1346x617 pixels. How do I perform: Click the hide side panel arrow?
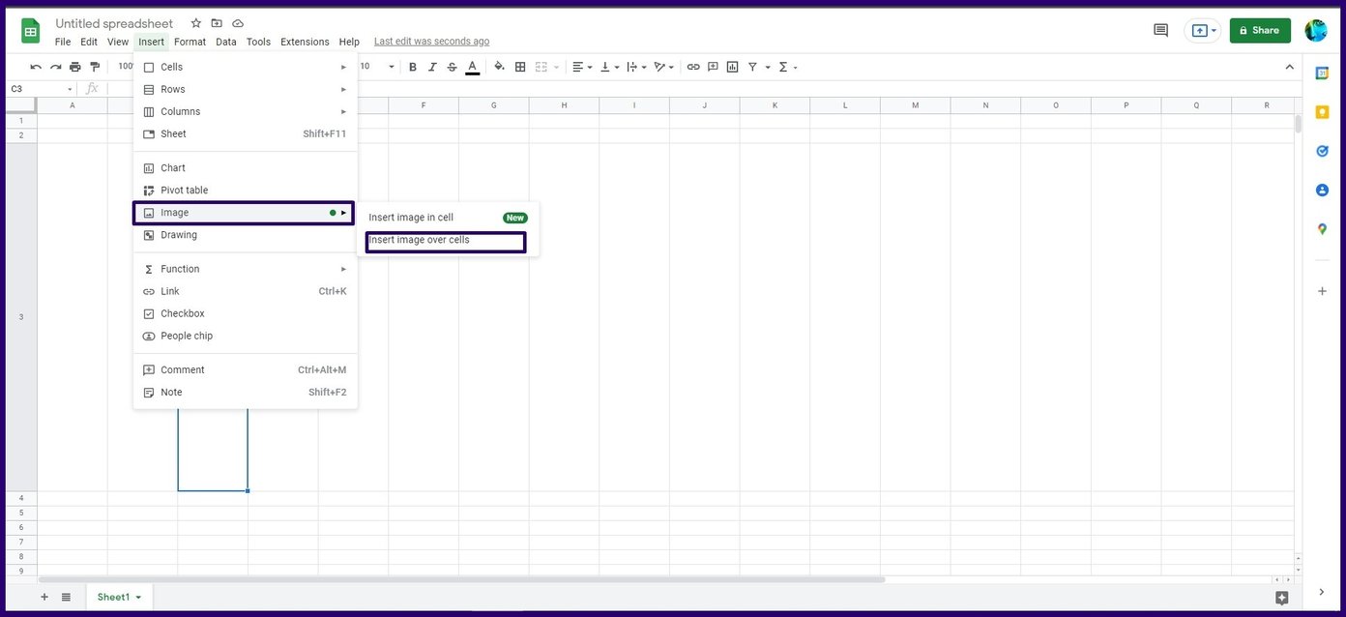coord(1322,592)
